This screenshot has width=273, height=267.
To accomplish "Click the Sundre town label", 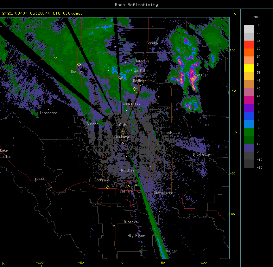I will click(92, 124).
